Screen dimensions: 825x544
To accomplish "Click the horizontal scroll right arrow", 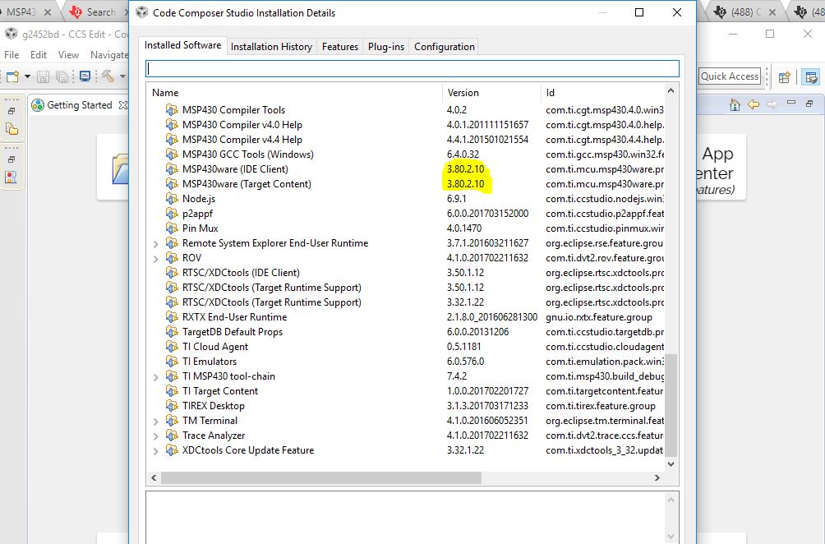I will point(657,477).
